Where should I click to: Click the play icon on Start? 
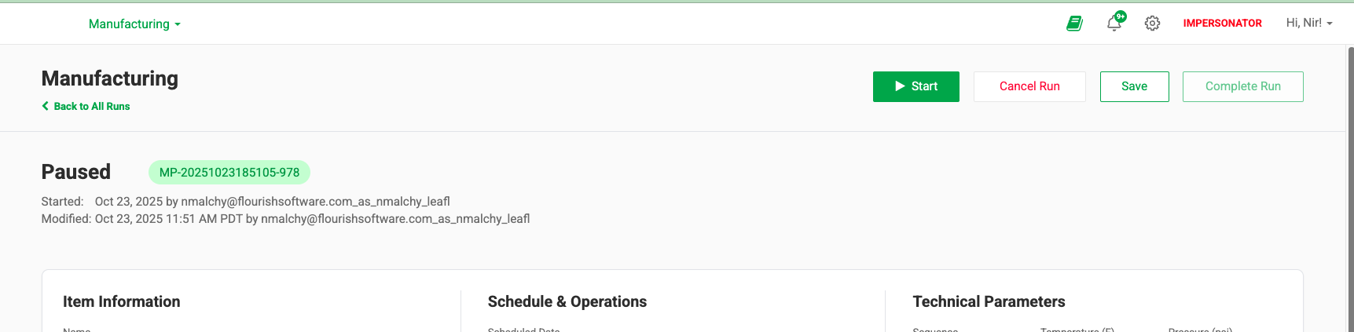coord(900,86)
